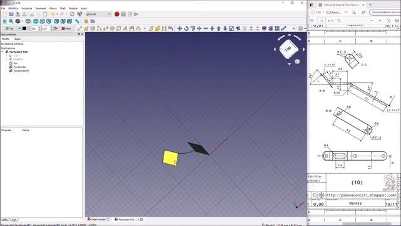
Task: Open the Strumenti menu
Action: pos(41,8)
